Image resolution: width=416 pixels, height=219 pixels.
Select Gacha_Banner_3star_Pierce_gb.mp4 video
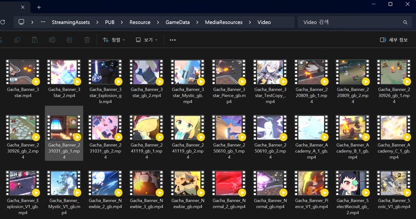(229, 81)
